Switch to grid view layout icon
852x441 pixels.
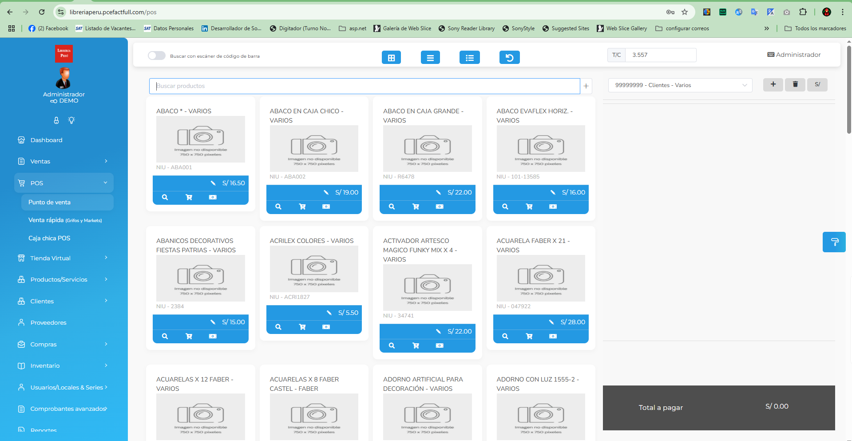(391, 58)
